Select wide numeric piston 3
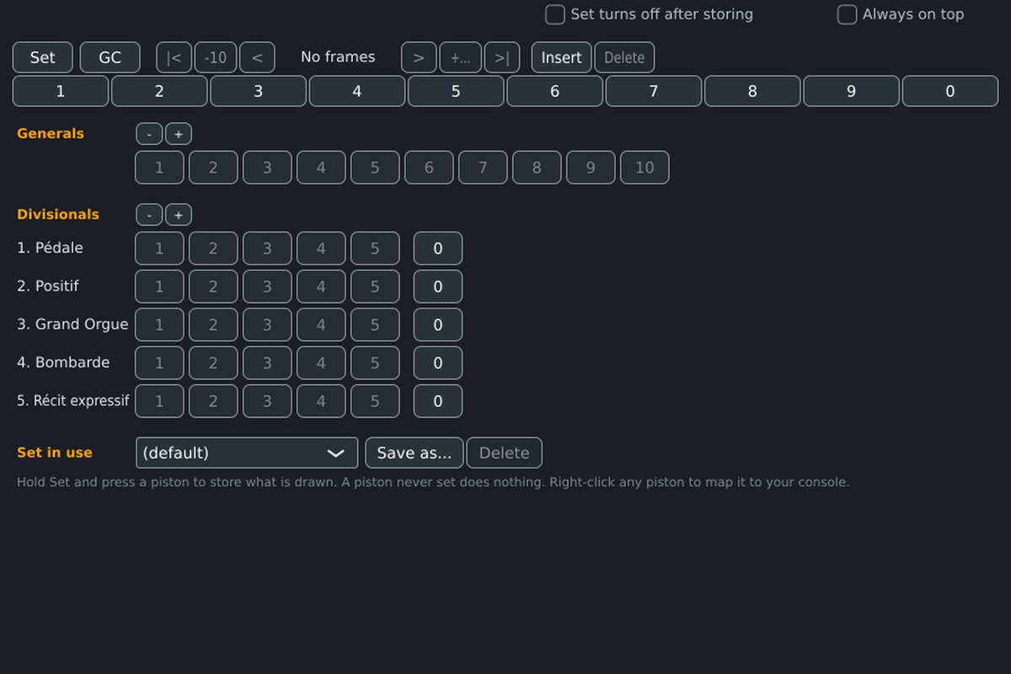The height and width of the screenshot is (674, 1011). point(258,91)
